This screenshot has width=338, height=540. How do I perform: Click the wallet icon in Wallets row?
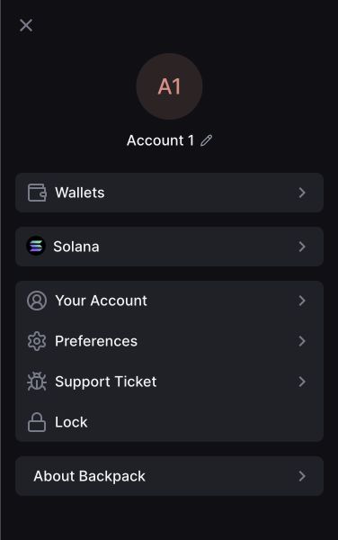click(x=37, y=193)
